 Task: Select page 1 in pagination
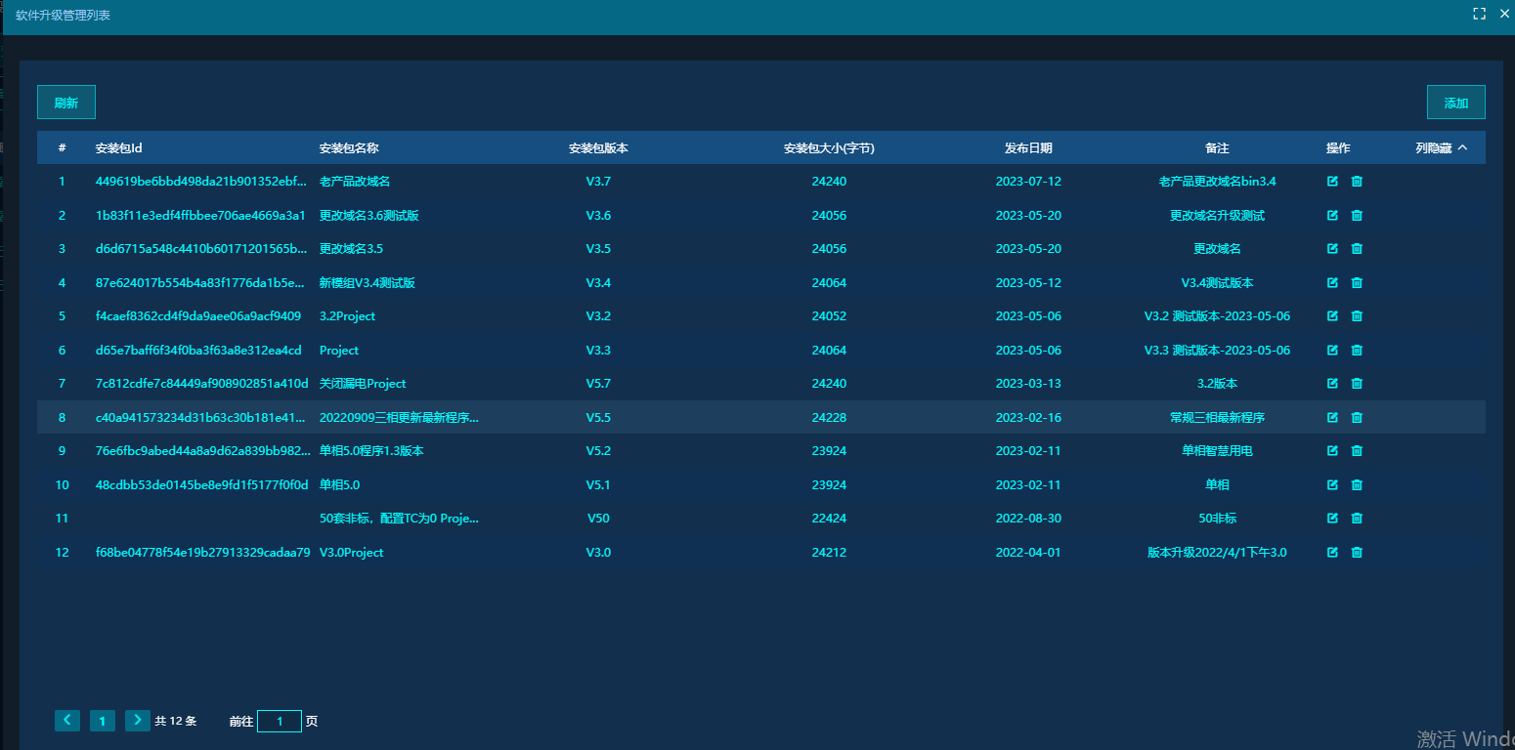click(x=103, y=721)
